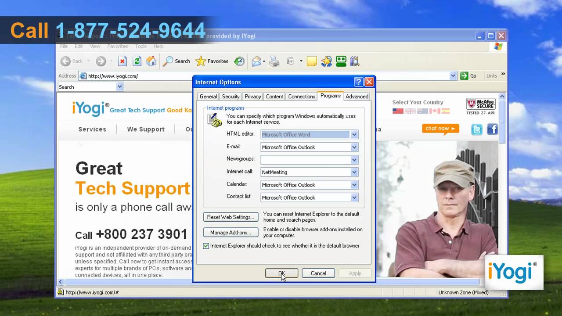562x316 pixels.
Task: Click the Search text box below Address
Action: pos(87,87)
